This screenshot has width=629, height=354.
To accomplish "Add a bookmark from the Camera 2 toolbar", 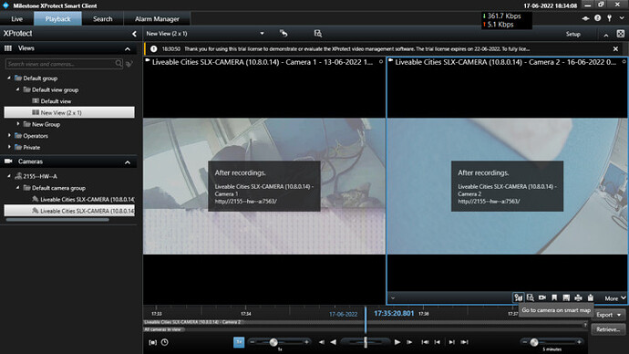I will 554,297.
